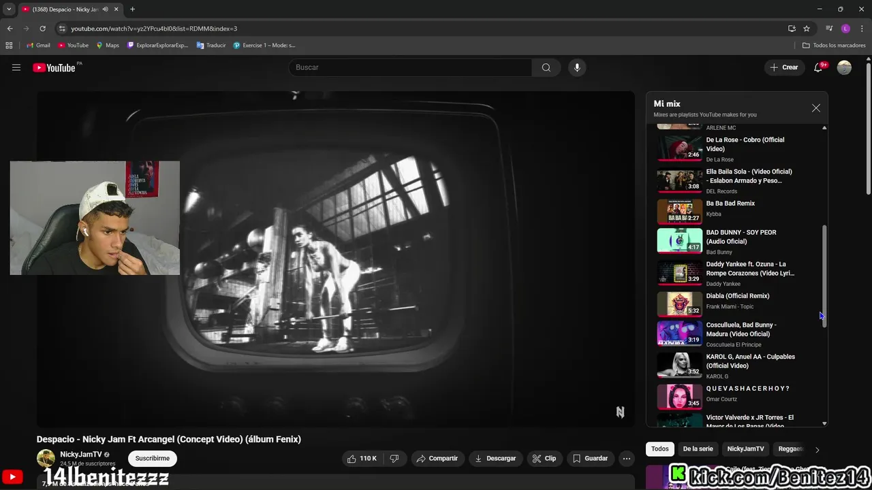Dislike the video thumbs down

[x=394, y=459]
